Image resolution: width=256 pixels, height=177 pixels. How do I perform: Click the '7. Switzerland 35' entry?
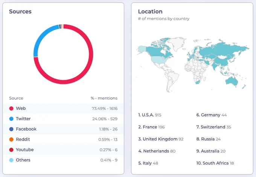(214, 127)
